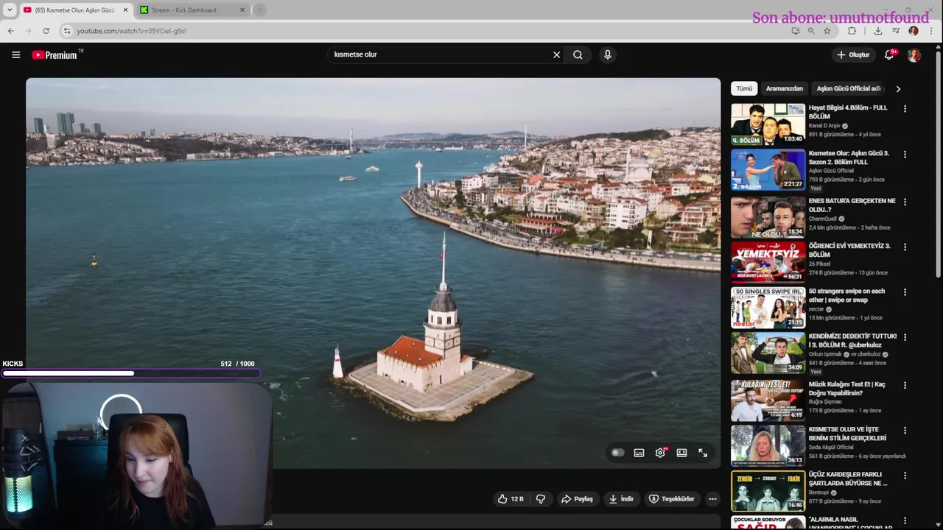Open the 2:21:27 Kısmetse Olur thumbnail
This screenshot has width=943, height=530.
click(768, 170)
